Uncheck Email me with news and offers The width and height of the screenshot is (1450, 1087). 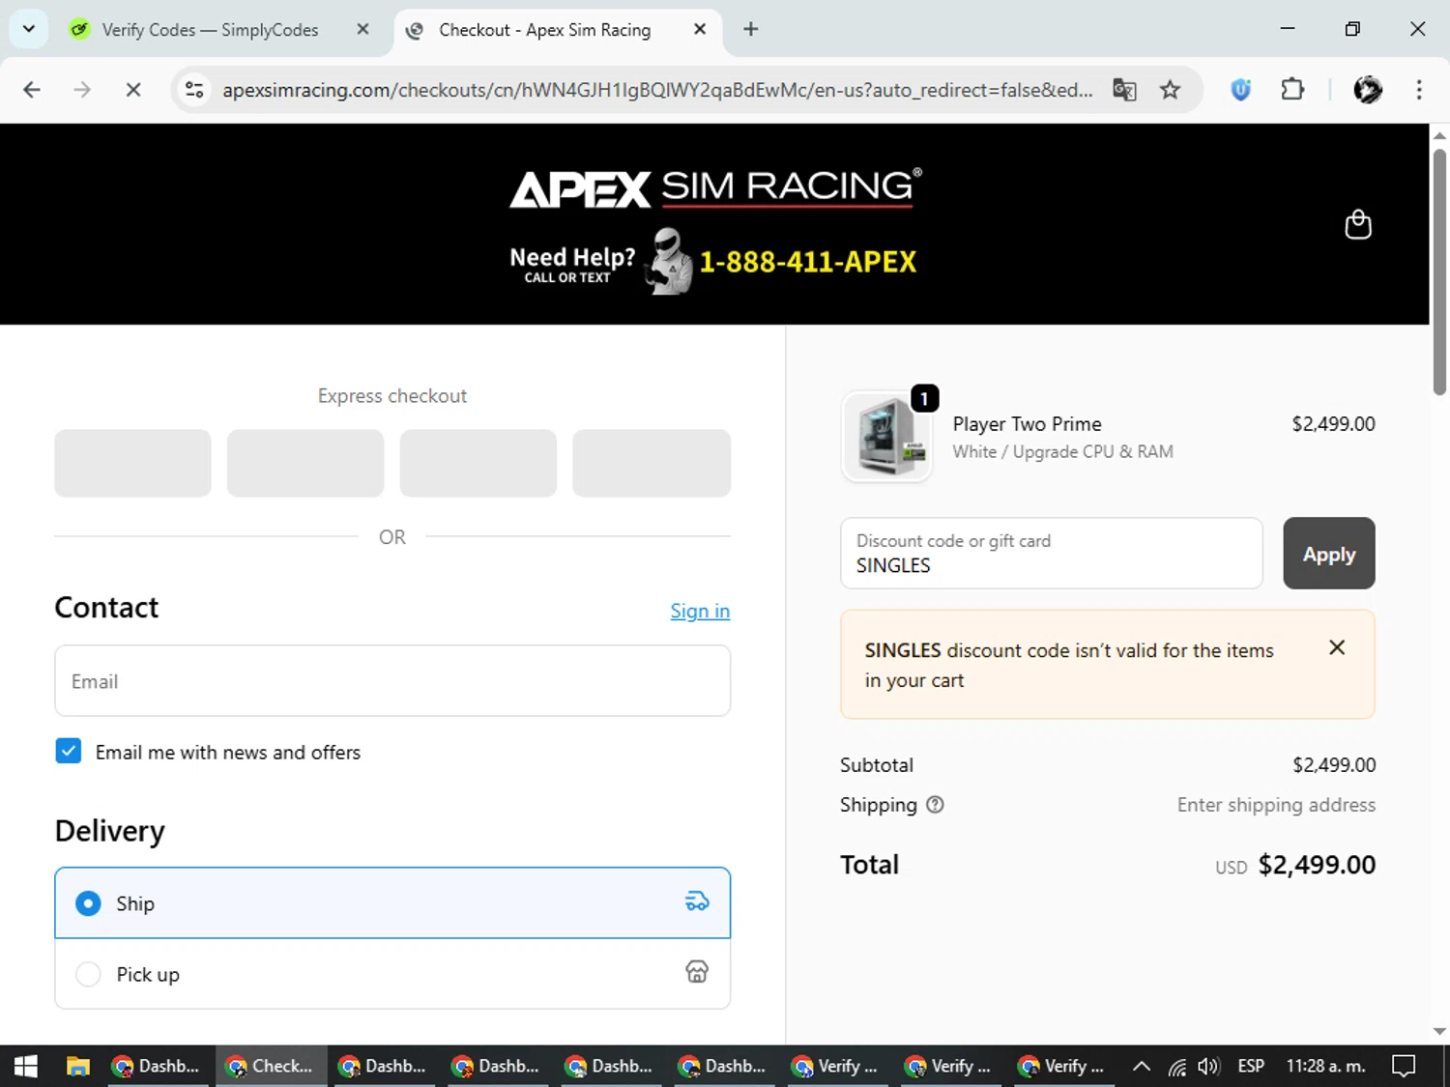pos(69,751)
